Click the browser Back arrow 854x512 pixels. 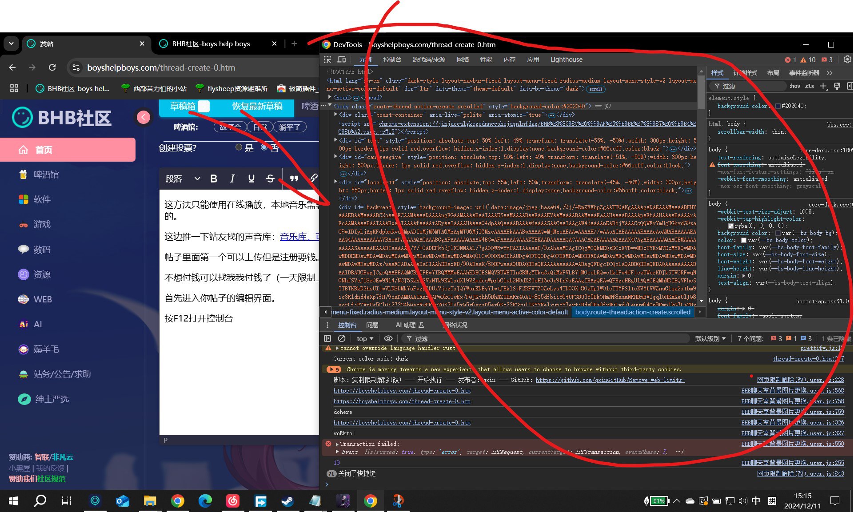[12, 67]
